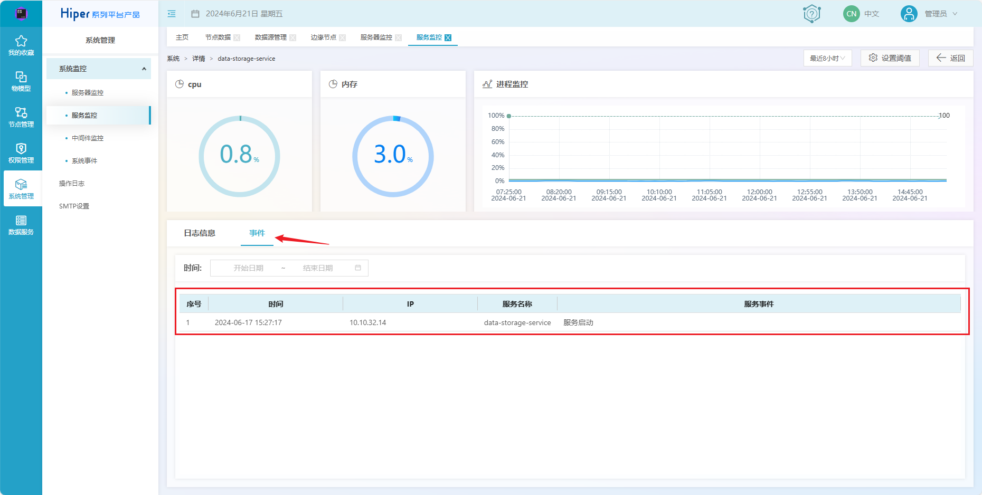982x495 pixels.
Task: Click the 设置阈值 button
Action: click(890, 58)
